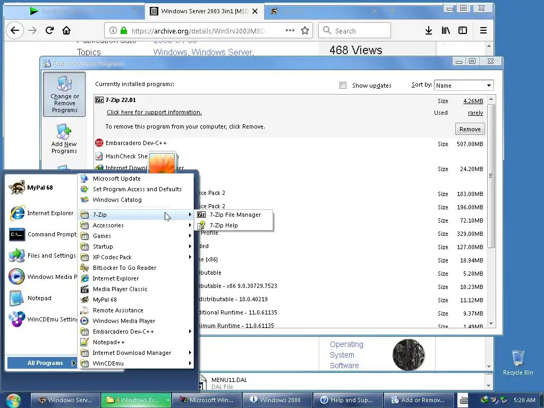Enable the Show updates checkbox
Screen dimensions: 544x408
[343, 86]
